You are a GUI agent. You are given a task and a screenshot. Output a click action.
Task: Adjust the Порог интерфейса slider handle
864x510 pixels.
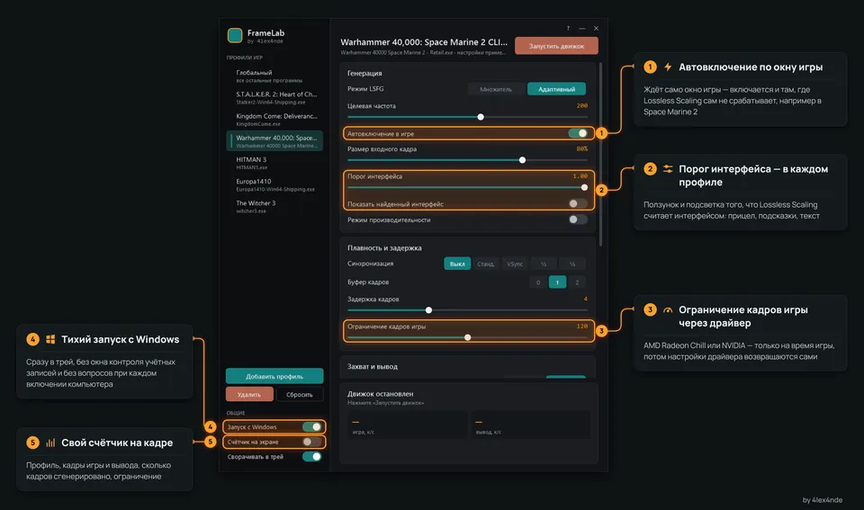coord(584,187)
